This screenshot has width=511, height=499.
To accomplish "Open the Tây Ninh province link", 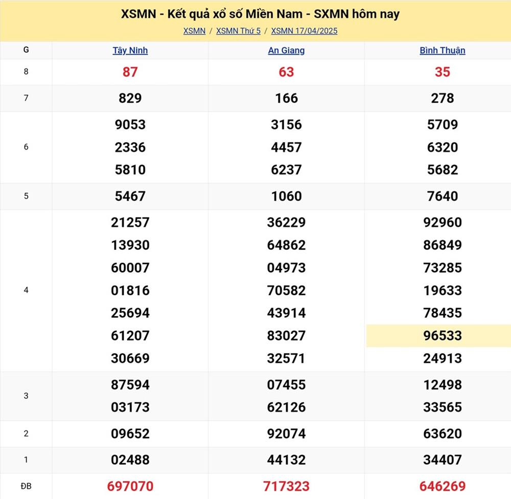I will coord(130,50).
